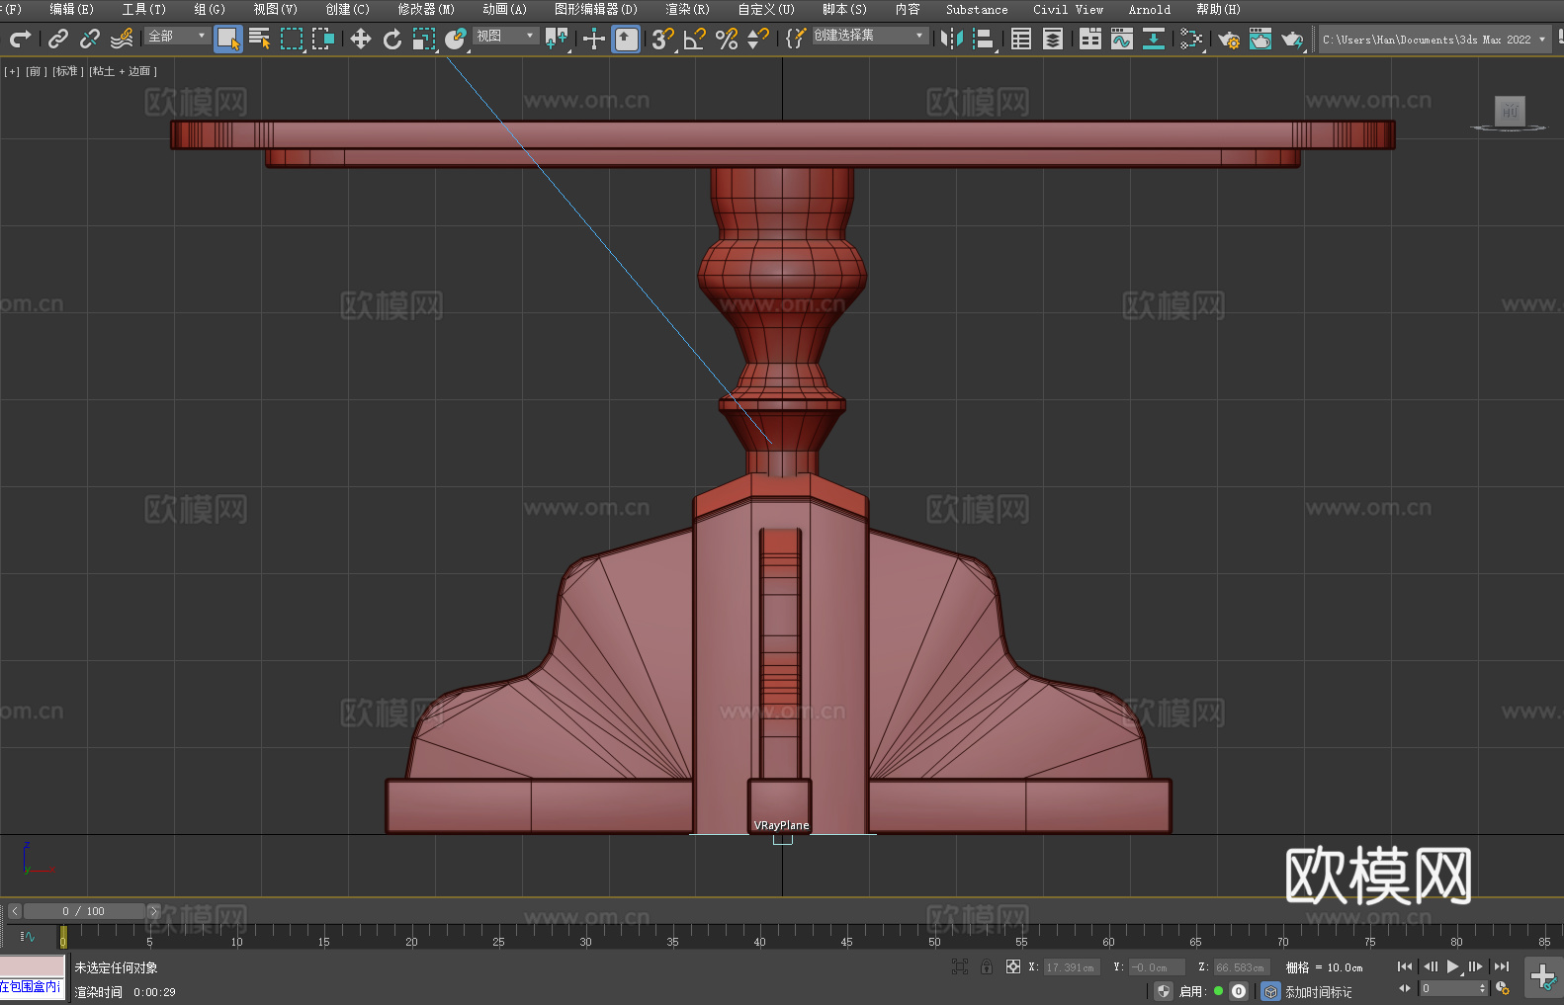The image size is (1564, 1005).
Task: Expand the 视图 reference coordinate dropdown
Action: 505,36
